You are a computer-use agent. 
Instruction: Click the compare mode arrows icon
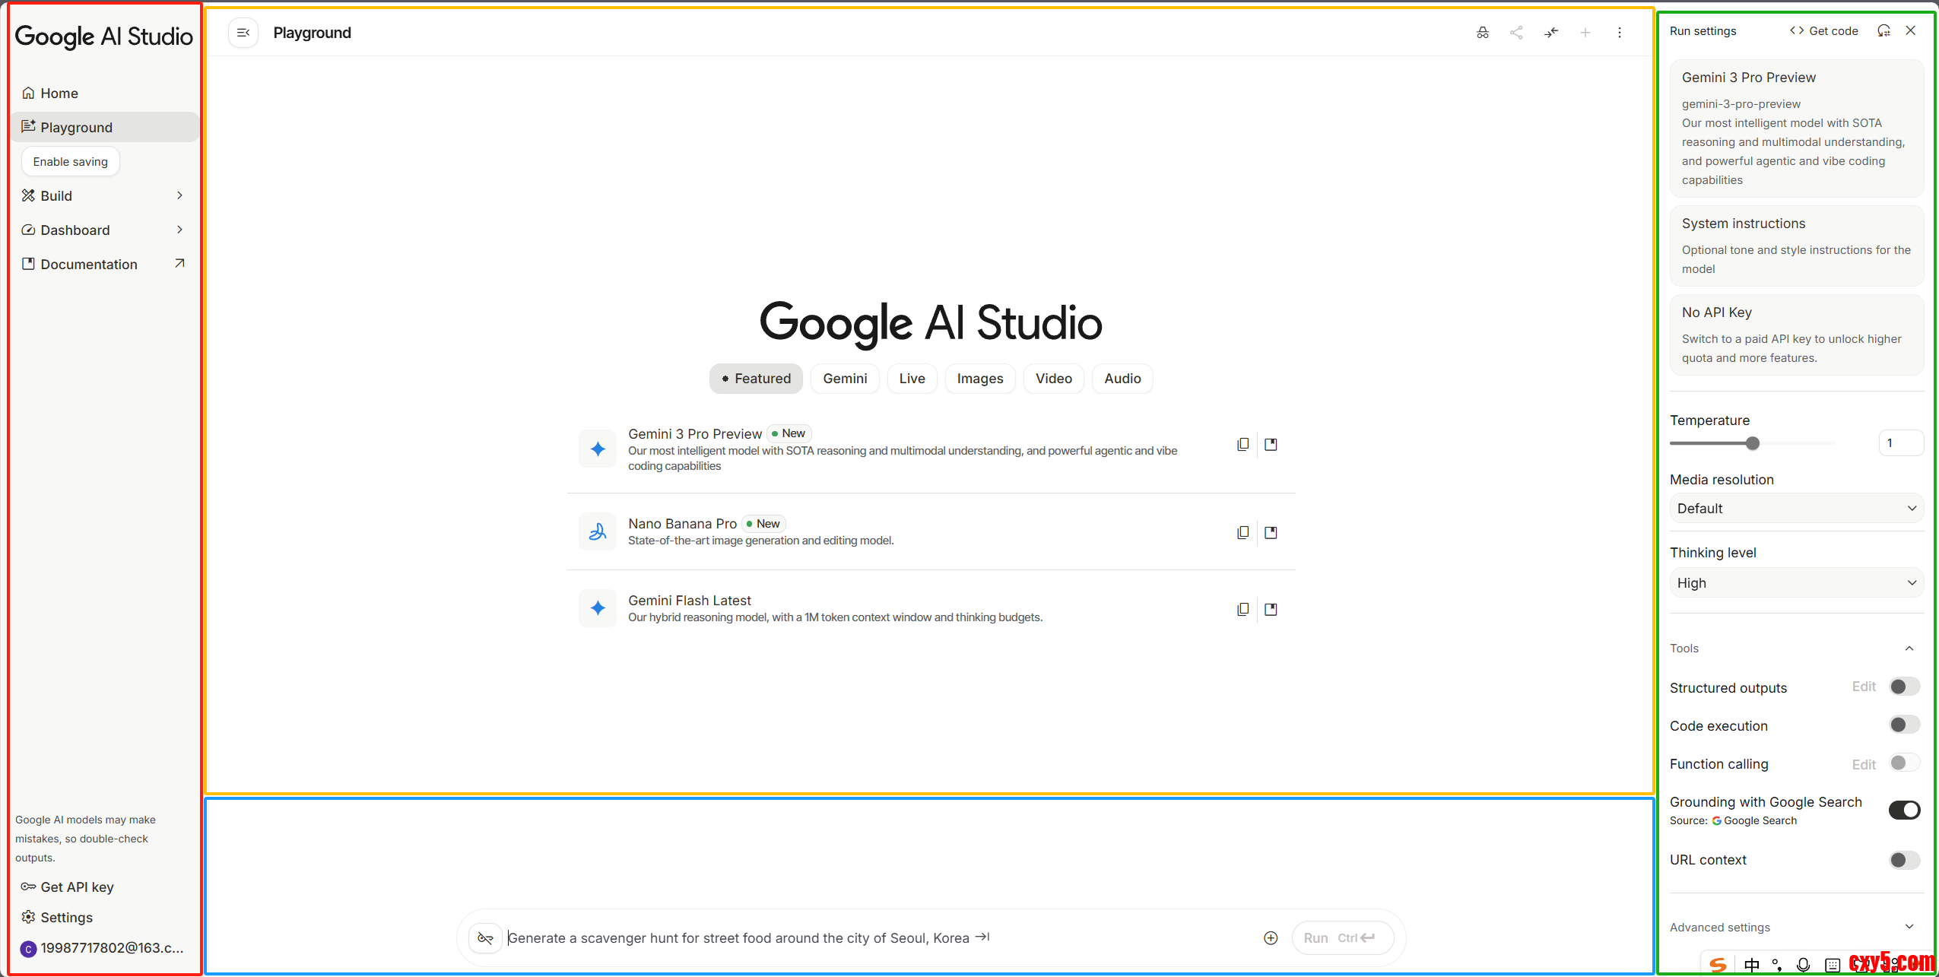[x=1550, y=33]
